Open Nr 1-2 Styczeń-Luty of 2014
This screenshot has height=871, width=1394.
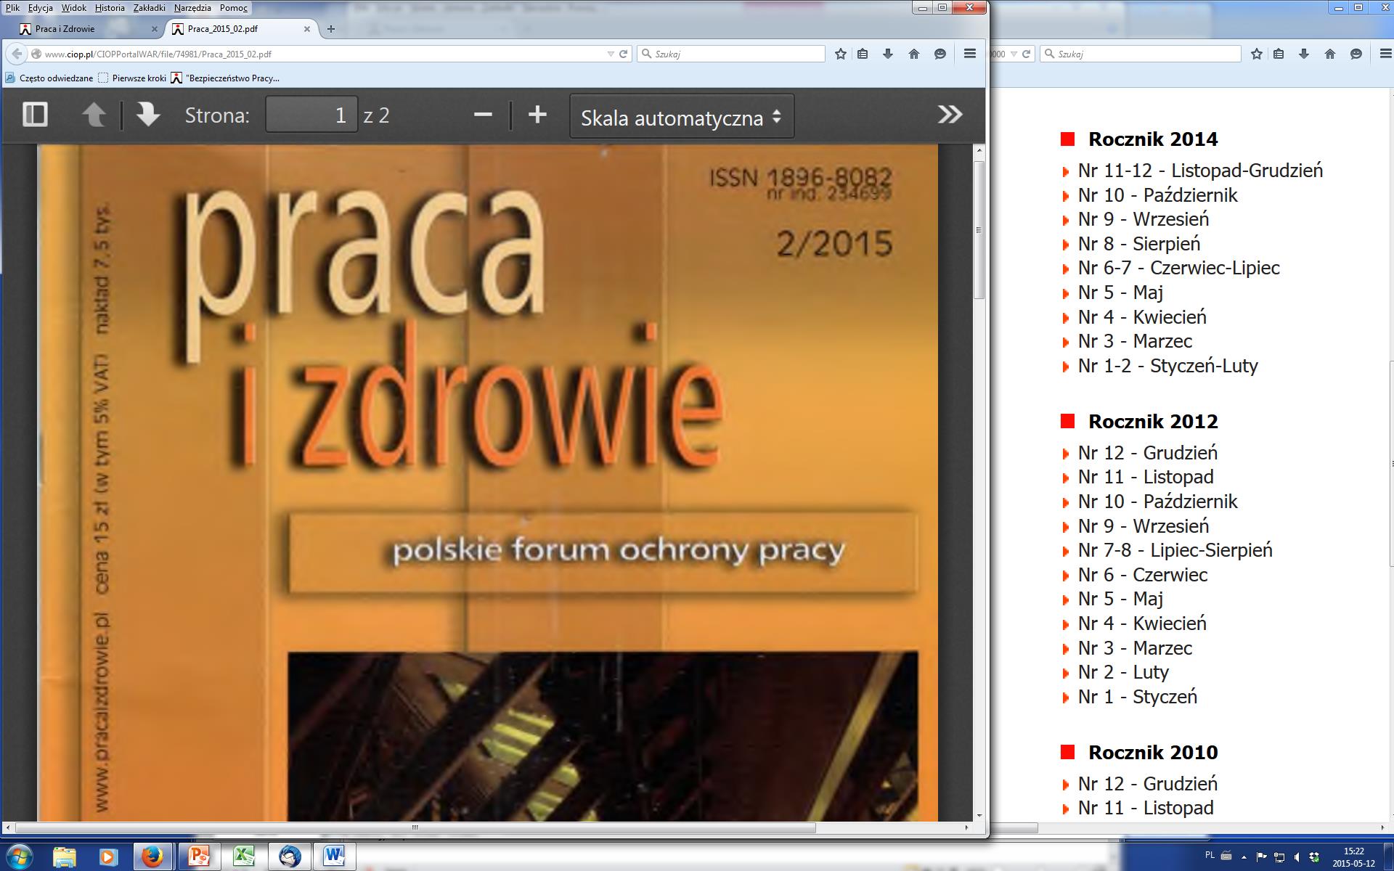(x=1167, y=366)
